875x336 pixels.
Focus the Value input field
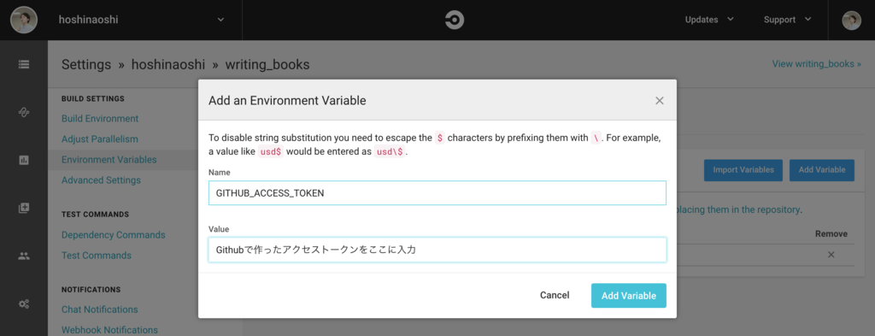pyautogui.click(x=437, y=250)
